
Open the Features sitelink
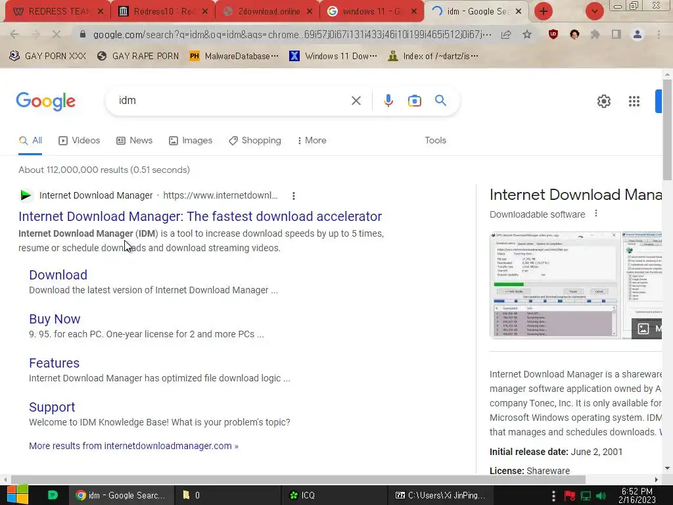(54, 363)
